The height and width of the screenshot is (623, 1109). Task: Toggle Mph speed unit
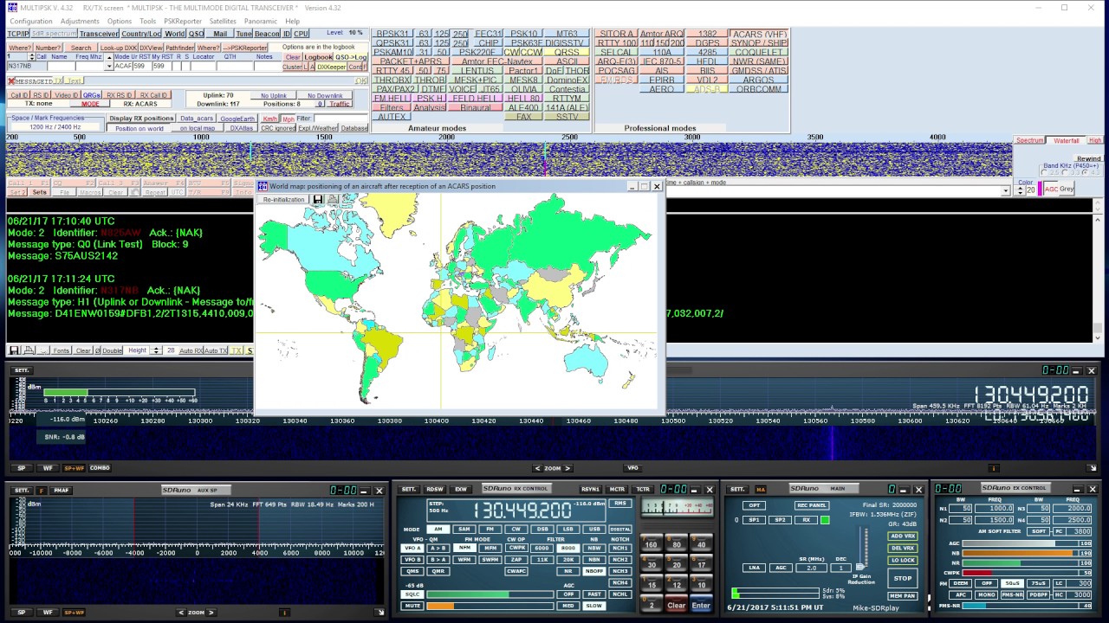click(x=289, y=119)
